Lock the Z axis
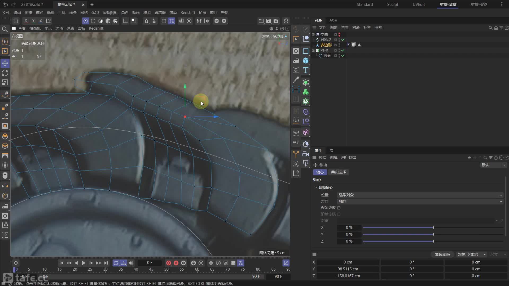Screen dimensions: 509x286 coord(41,21)
